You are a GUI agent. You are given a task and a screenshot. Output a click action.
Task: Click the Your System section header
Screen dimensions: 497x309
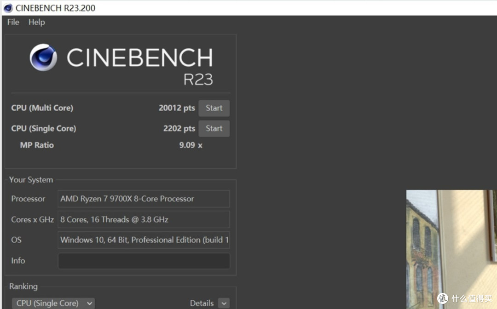(x=31, y=180)
